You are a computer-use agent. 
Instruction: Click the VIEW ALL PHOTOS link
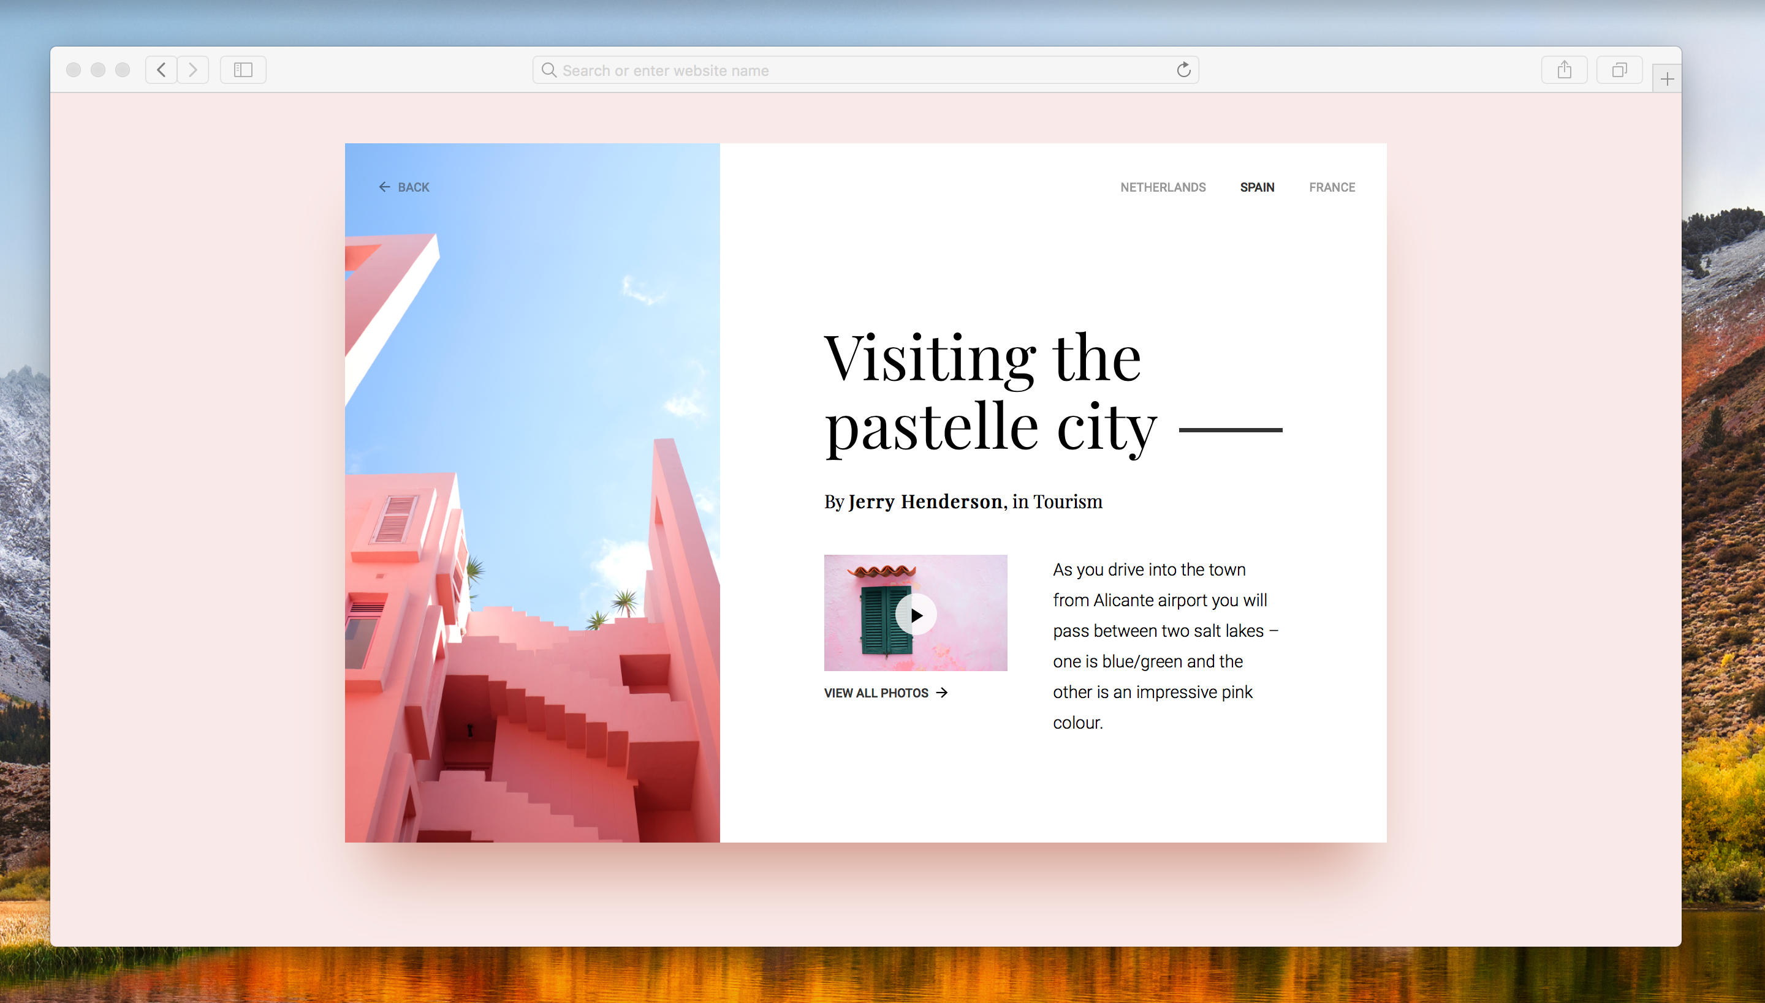coord(876,693)
